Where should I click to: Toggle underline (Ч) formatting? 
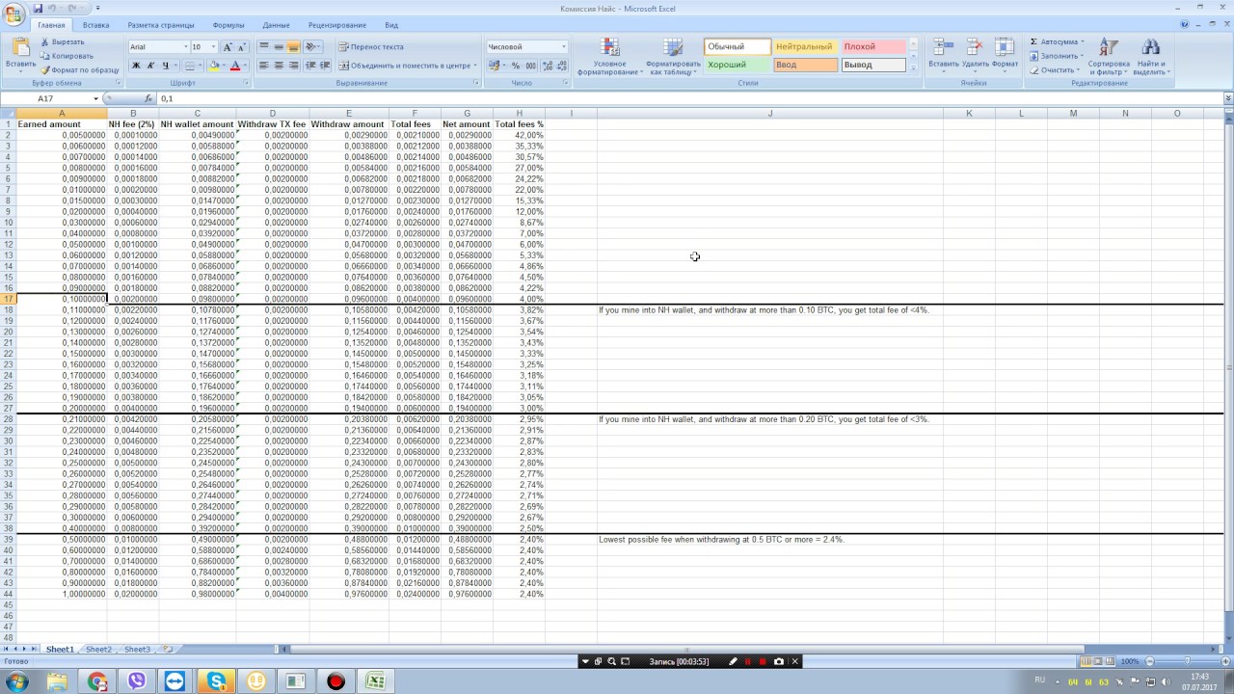tap(165, 66)
